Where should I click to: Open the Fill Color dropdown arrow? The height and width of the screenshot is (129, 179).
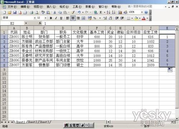pos(140,18)
